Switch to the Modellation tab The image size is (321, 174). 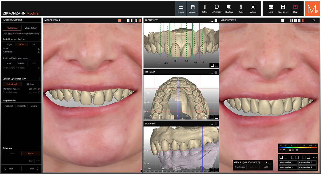coord(31,28)
